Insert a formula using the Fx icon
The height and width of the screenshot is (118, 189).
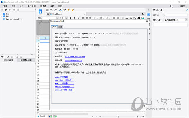(135, 18)
